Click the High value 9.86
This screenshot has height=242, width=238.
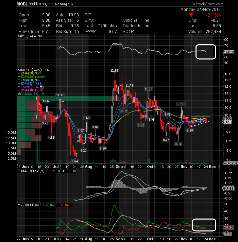[46, 20]
